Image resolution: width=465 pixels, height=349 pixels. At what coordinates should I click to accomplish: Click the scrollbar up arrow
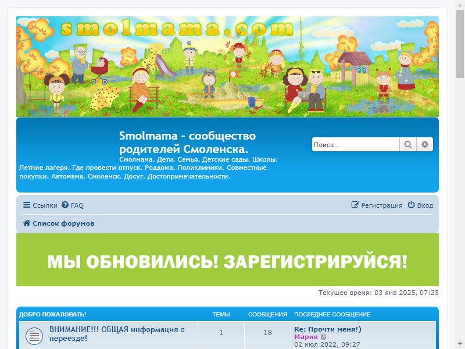(460, 4)
